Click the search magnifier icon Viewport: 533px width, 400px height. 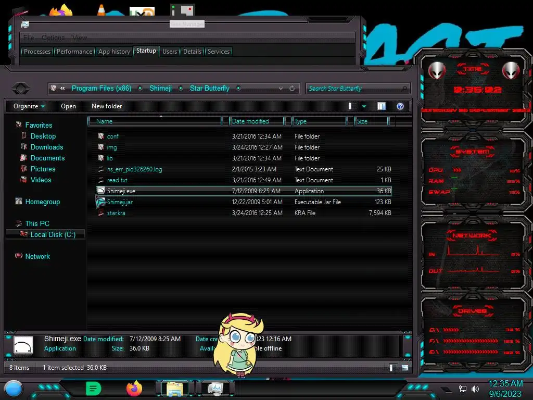point(404,89)
